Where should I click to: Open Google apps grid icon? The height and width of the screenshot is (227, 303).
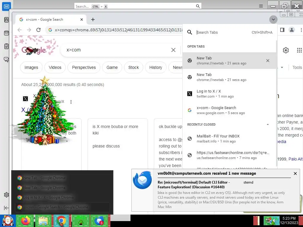coord(299,50)
